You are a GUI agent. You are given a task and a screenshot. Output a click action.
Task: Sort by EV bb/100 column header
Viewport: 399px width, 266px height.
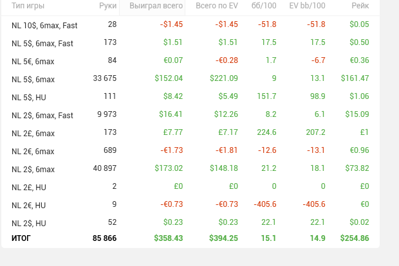coord(307,6)
